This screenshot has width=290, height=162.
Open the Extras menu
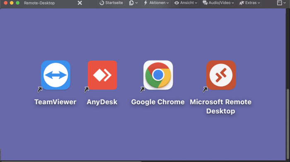point(249,3)
